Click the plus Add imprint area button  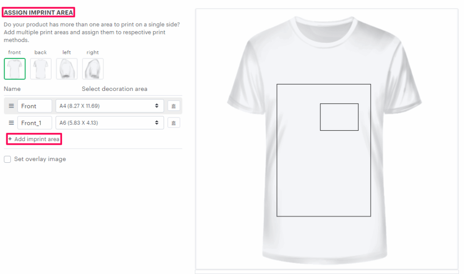click(x=34, y=139)
